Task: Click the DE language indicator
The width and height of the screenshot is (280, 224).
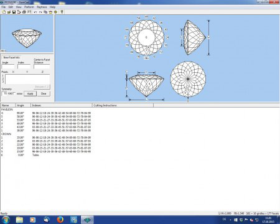Action: [x=224, y=219]
